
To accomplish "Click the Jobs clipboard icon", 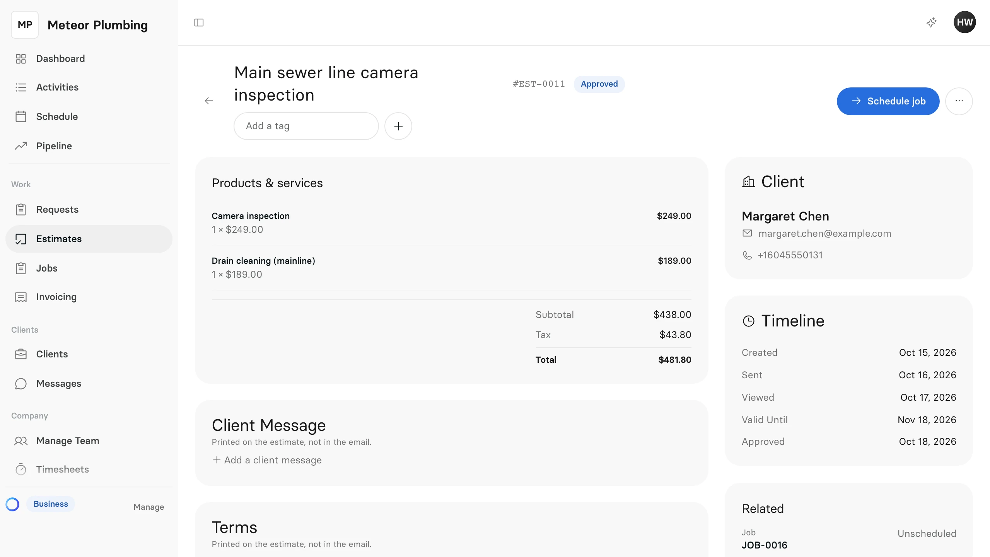I will point(21,268).
